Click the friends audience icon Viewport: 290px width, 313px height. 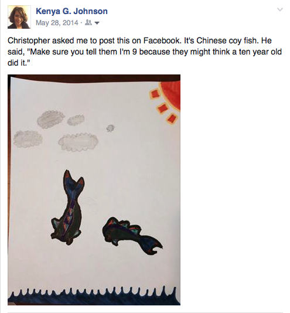[x=88, y=23]
